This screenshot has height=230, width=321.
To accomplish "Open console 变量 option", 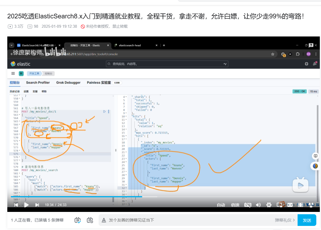I will 35,92.
